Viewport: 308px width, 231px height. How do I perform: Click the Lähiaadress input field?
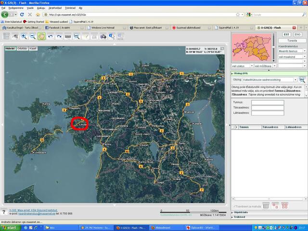[268, 113]
